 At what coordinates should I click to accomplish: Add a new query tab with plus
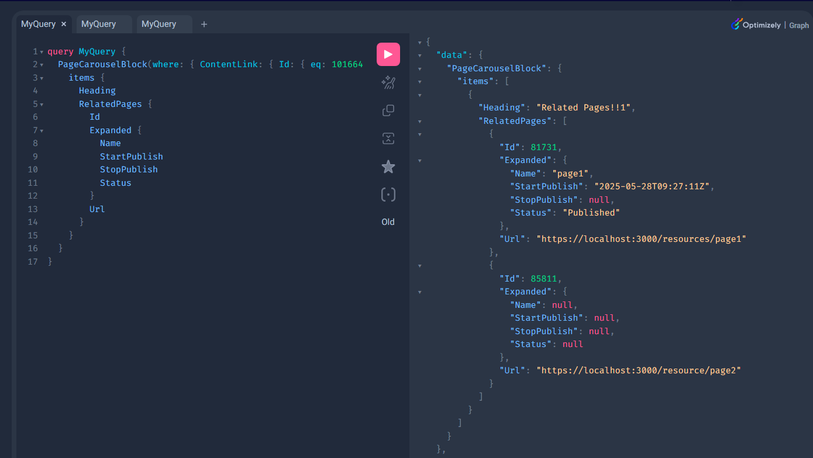click(x=204, y=24)
